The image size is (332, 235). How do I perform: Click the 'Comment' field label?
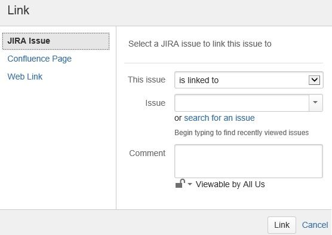(147, 153)
